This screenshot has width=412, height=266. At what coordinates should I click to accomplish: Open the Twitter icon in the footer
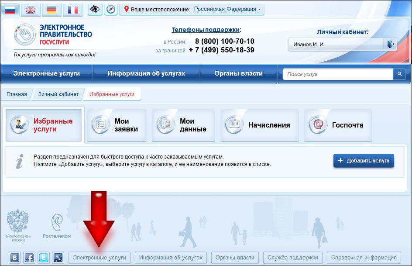(43, 258)
